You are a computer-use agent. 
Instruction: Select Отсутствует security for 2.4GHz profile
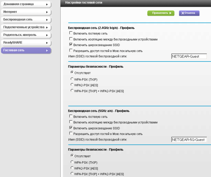click(x=72, y=72)
